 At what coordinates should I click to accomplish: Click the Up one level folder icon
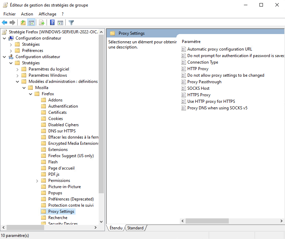click(23, 23)
